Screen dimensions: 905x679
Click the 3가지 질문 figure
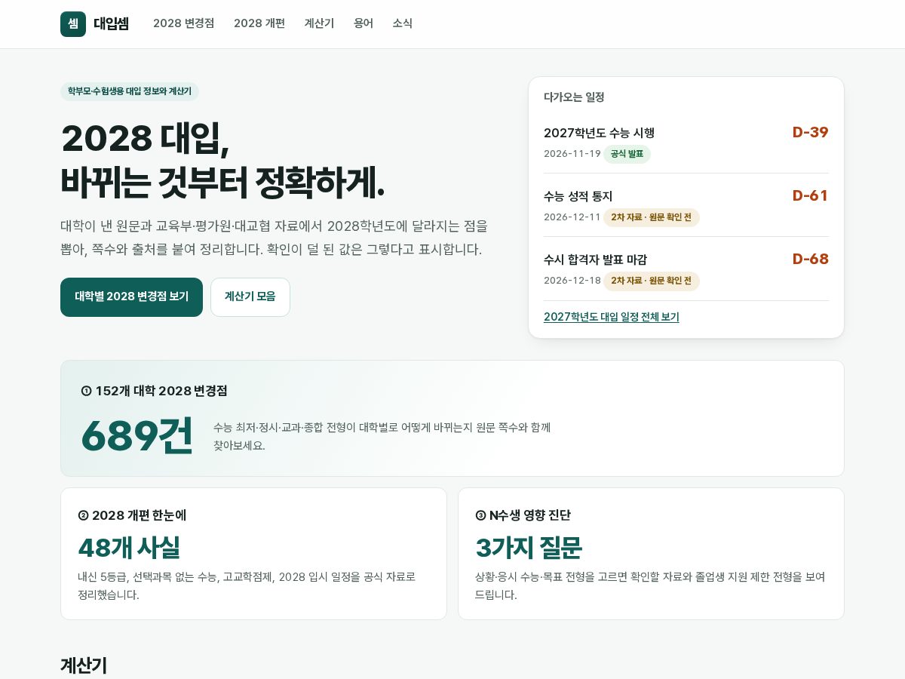click(529, 548)
